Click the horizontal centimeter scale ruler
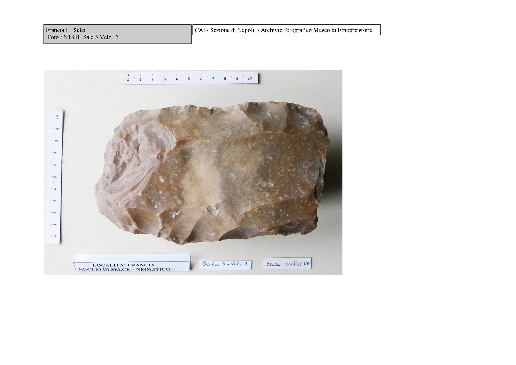 pyautogui.click(x=190, y=78)
